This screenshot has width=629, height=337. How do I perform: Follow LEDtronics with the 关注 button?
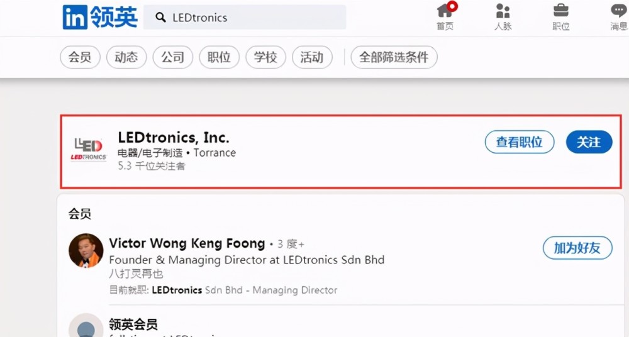click(589, 142)
